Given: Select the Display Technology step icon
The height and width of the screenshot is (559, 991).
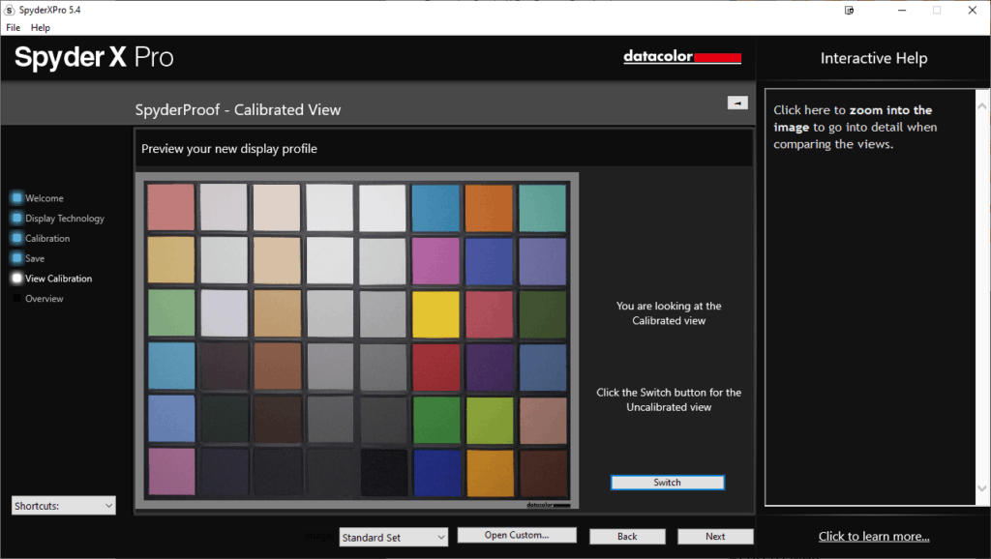Looking at the screenshot, I should point(16,219).
